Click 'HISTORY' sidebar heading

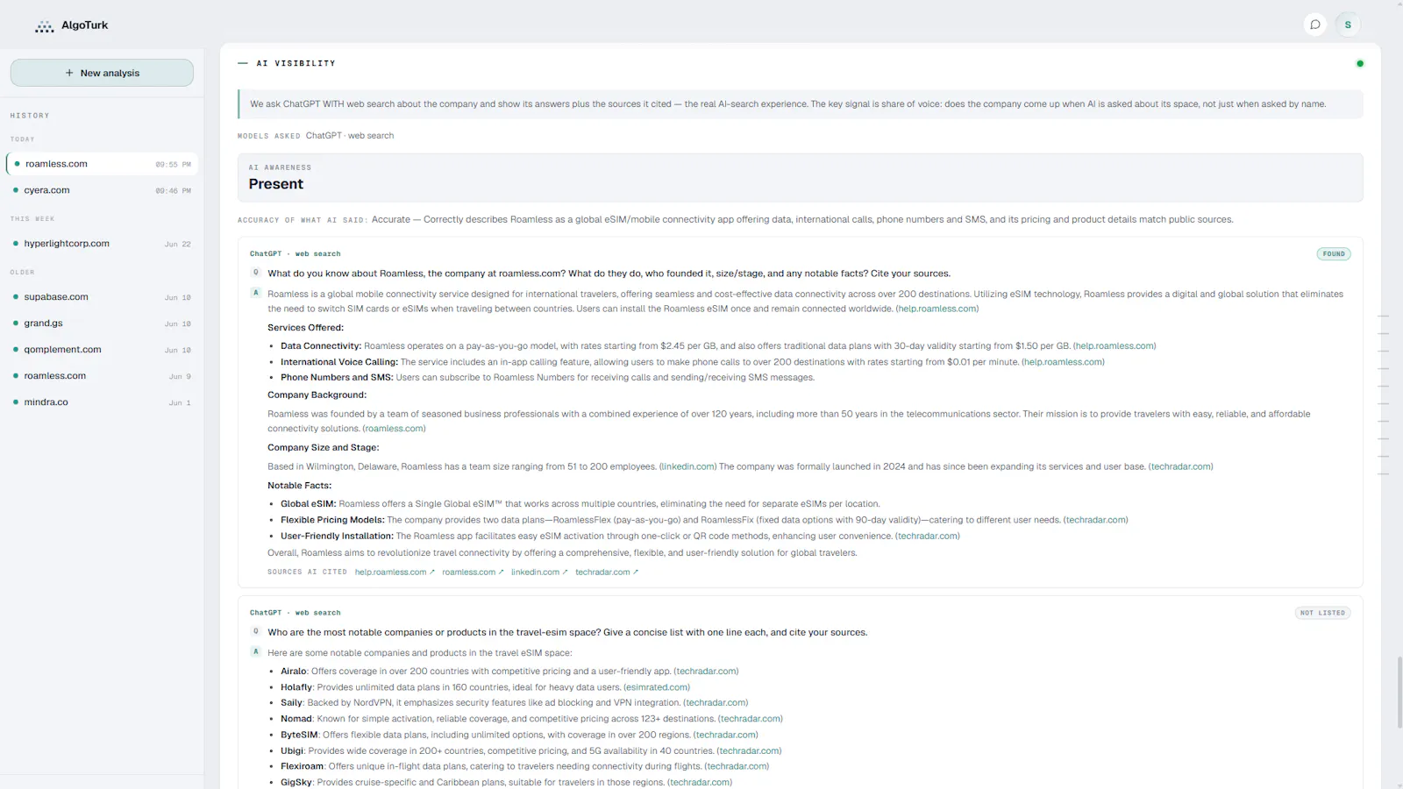pos(30,116)
